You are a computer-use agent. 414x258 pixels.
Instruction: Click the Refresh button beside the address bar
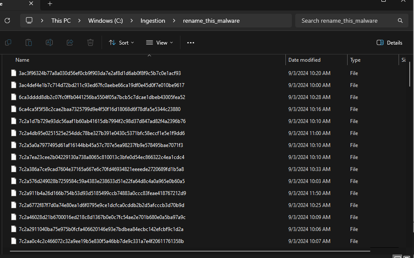[x=7, y=21]
